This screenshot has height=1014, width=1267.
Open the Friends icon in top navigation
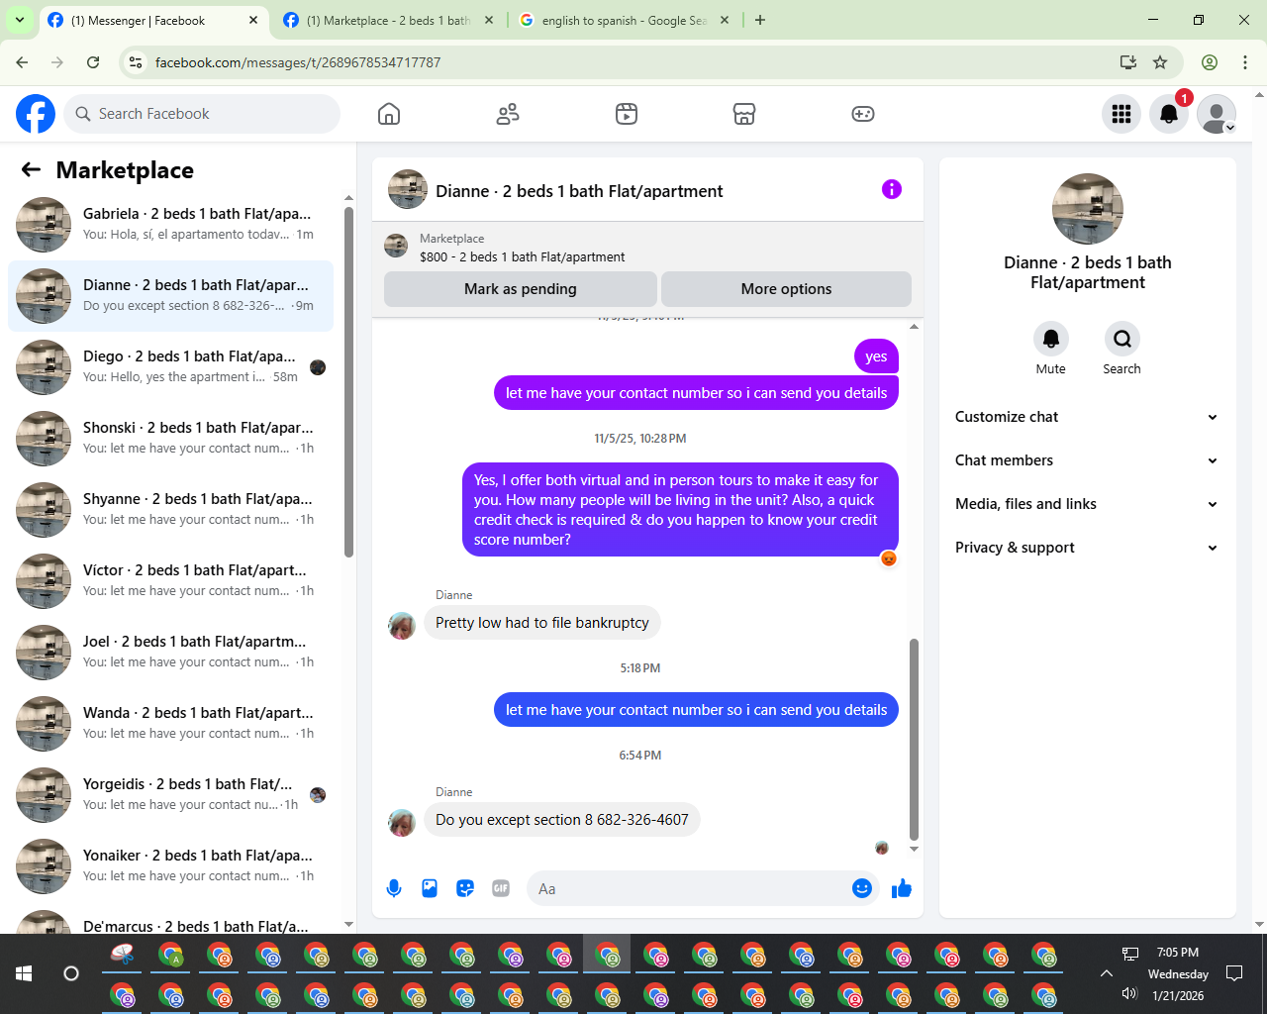point(508,114)
